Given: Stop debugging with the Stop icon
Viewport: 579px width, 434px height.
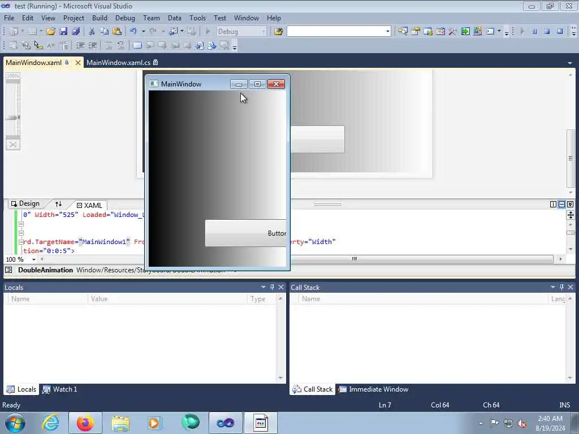Looking at the screenshot, I should pos(547,32).
